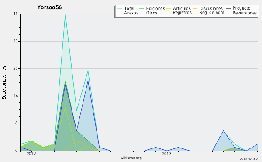Click the red Reversiones legend line swatch
This screenshot has width=262, height=162.
(228, 13)
